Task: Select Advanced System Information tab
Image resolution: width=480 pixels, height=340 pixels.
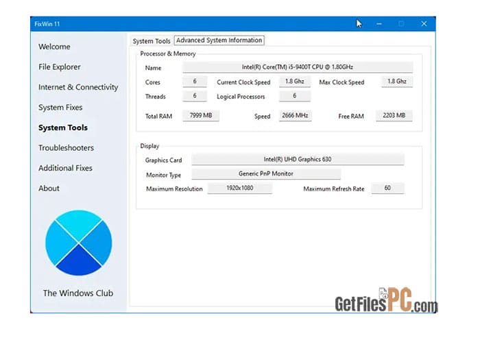Action: coord(219,40)
